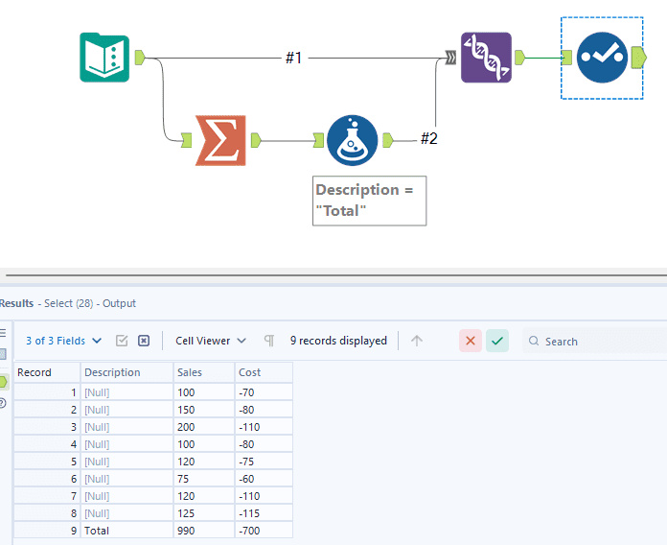Click the select-all fields checkbox icon

click(122, 341)
